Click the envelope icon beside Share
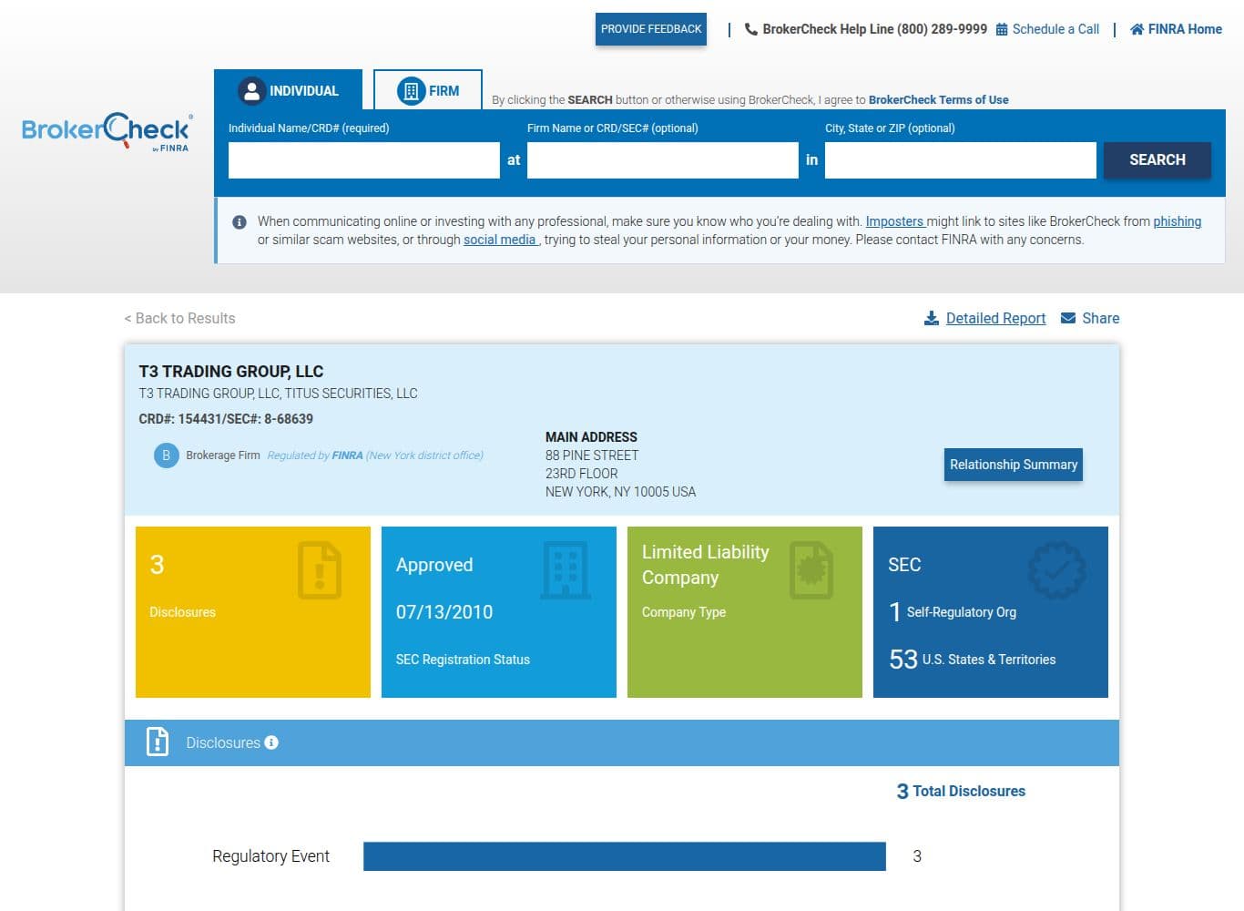Screen dimensions: 1244x911 [1068, 318]
